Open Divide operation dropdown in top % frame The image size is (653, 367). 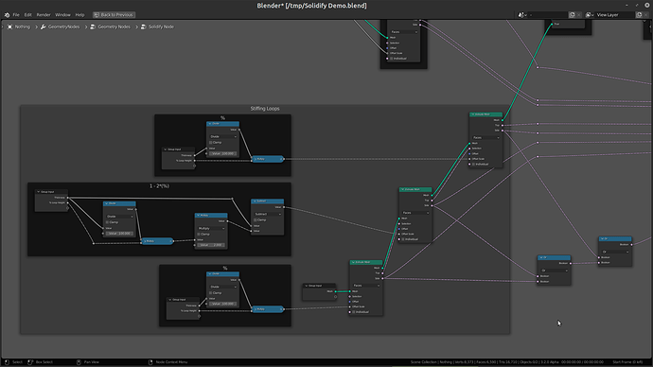223,136
